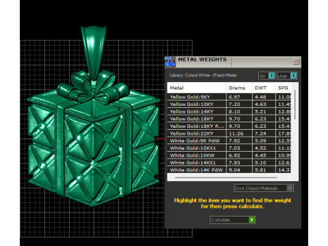Click the 7.93 grams value
Viewport: 328px width, 246px height.
click(x=234, y=163)
